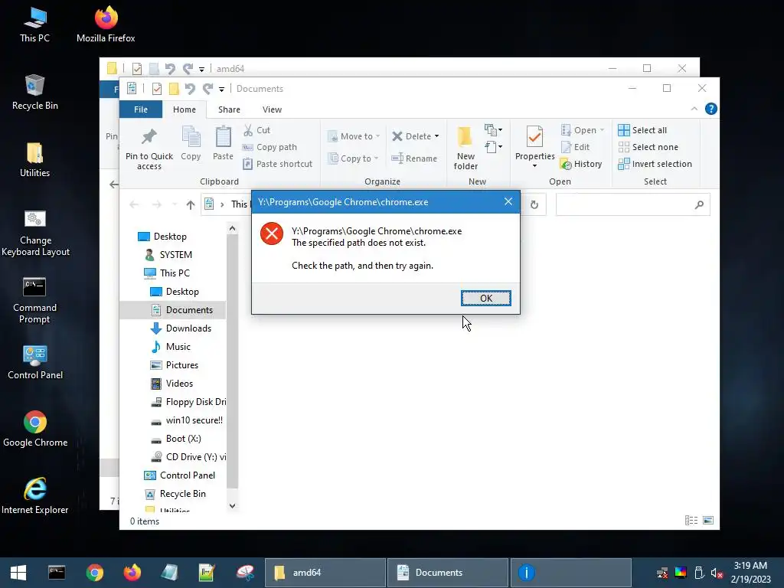Switch to amd64 taskbar button
The image size is (784, 588).
[x=325, y=573]
